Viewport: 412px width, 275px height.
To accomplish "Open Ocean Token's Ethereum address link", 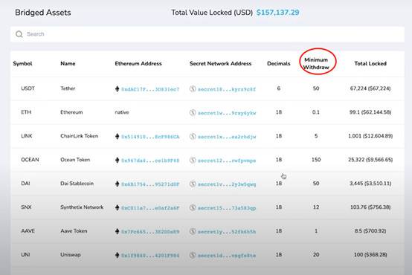I will pos(150,161).
